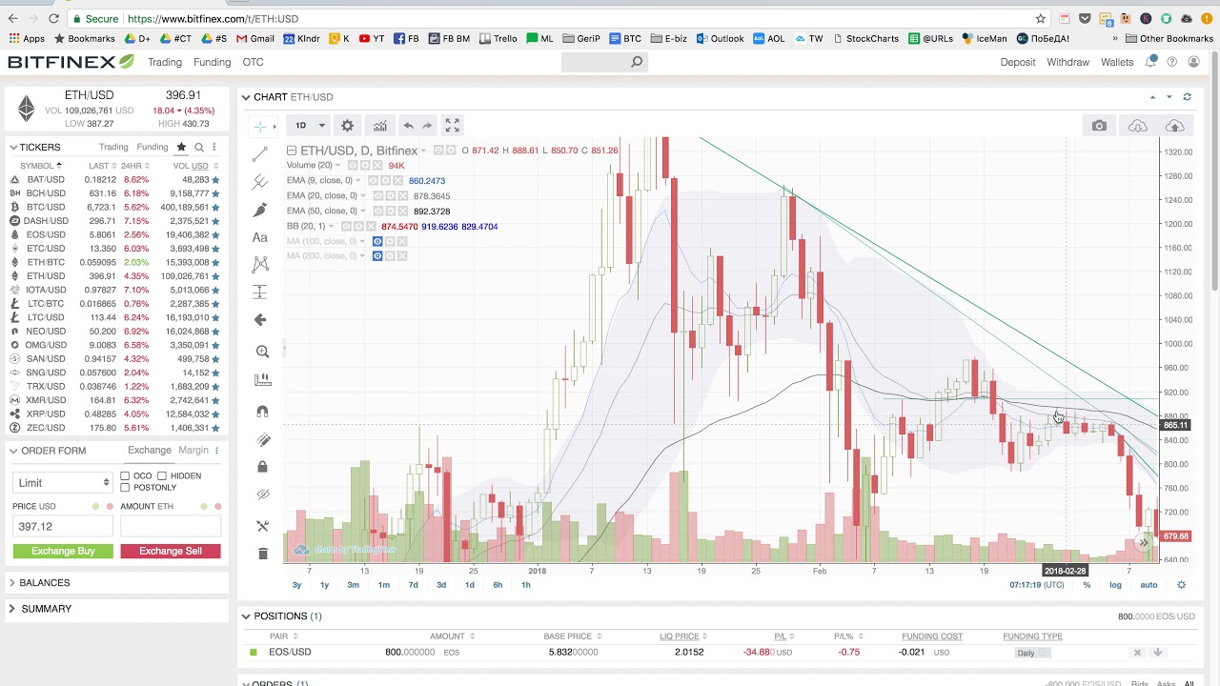Select the XABCD pattern tool

[x=260, y=264]
